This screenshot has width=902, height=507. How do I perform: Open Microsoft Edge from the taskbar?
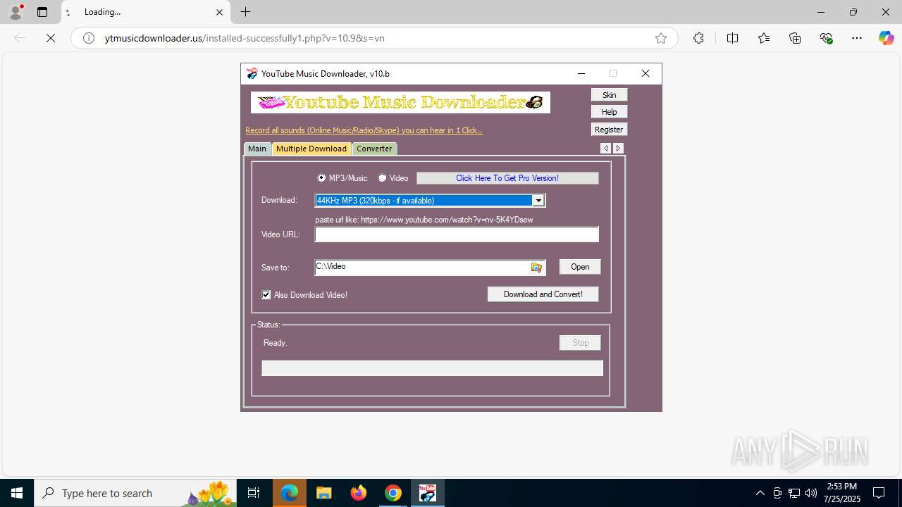coord(290,493)
